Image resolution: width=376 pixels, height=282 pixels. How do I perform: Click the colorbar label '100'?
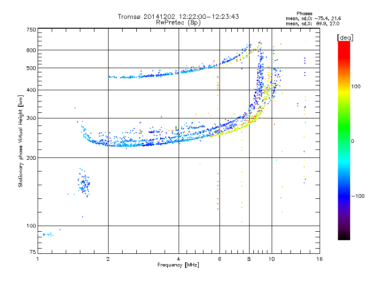[x=356, y=86]
